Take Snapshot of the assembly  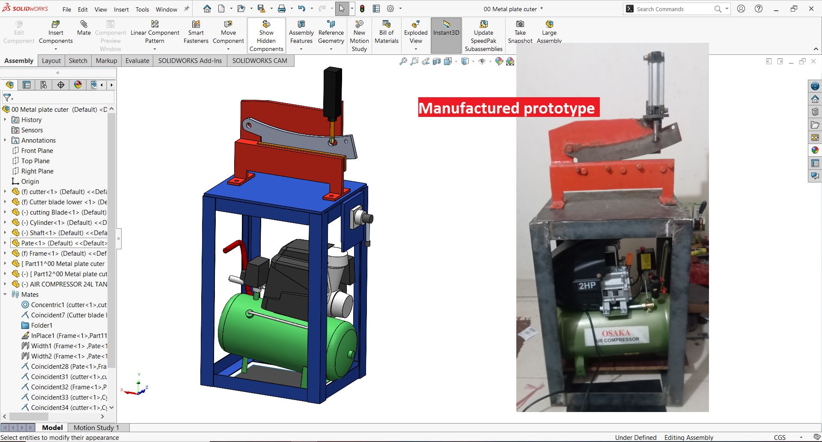pos(520,33)
